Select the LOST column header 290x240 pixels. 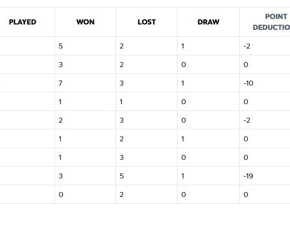point(146,22)
